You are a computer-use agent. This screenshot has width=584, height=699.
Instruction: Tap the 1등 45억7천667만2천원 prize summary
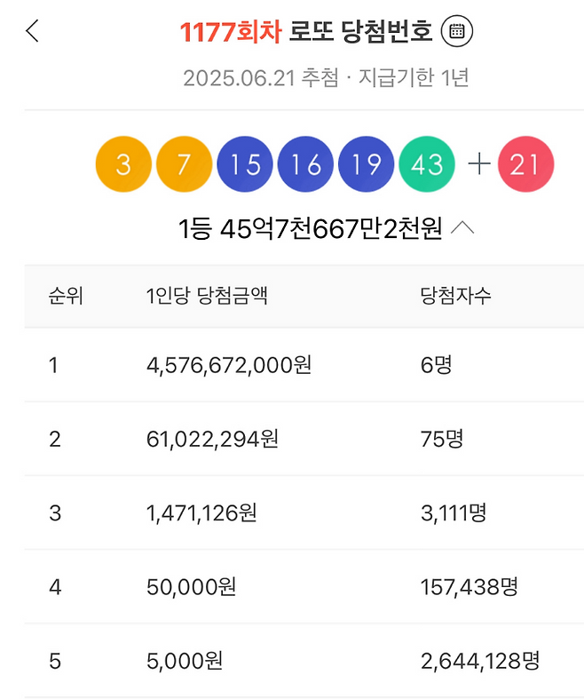pos(310,229)
